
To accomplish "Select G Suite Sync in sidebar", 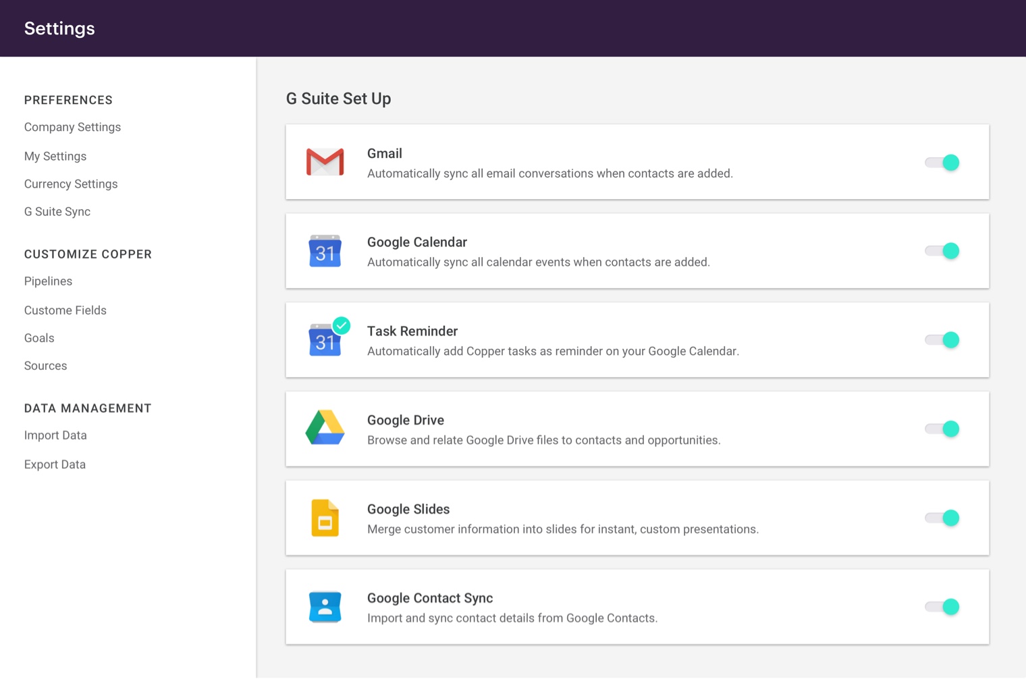I will pos(57,211).
